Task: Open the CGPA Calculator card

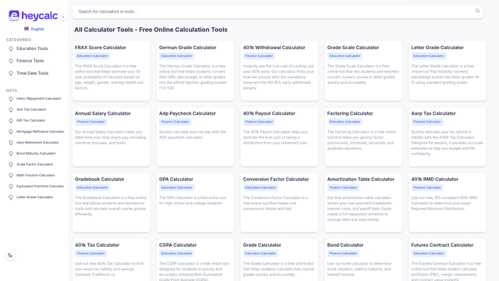Action: click(195, 260)
